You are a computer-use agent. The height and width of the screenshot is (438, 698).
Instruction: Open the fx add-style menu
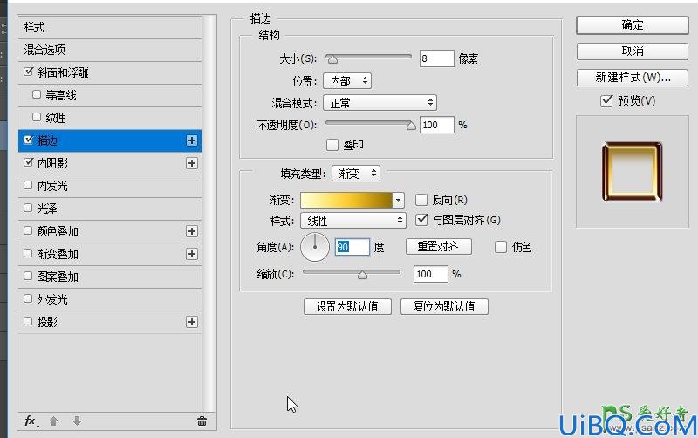[x=31, y=421]
